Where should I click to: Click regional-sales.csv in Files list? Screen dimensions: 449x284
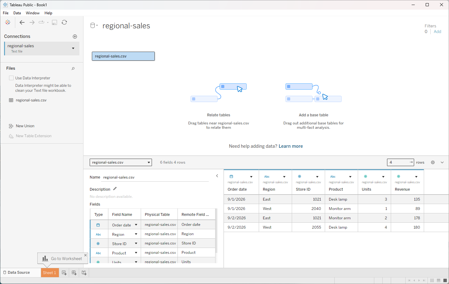coord(31,100)
